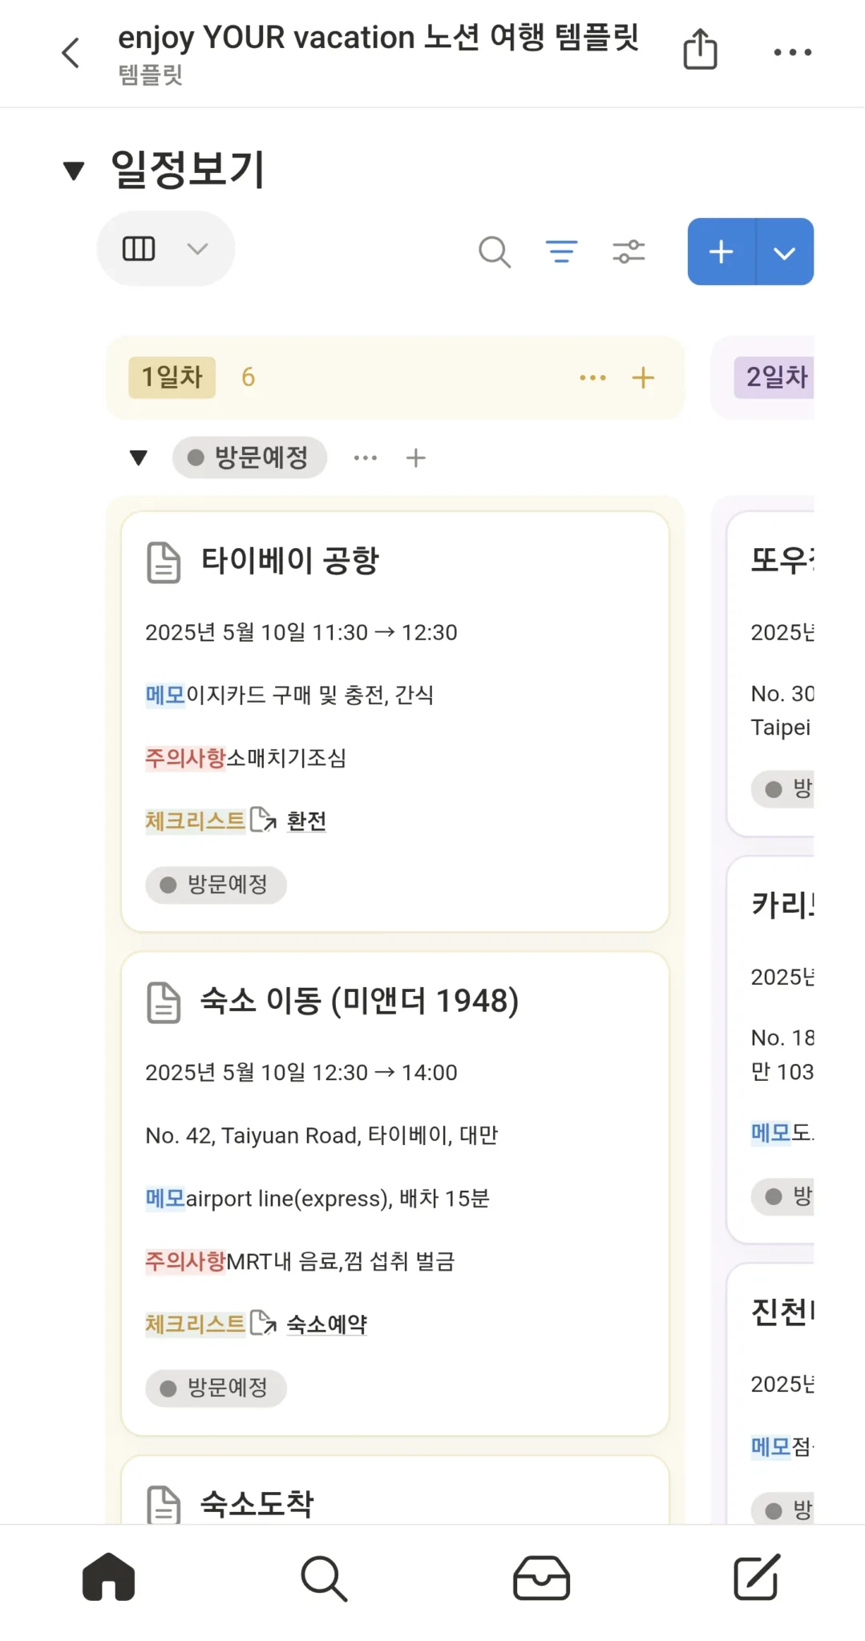The height and width of the screenshot is (1641, 865).
Task: Open the view settings sliders icon
Action: tap(629, 252)
